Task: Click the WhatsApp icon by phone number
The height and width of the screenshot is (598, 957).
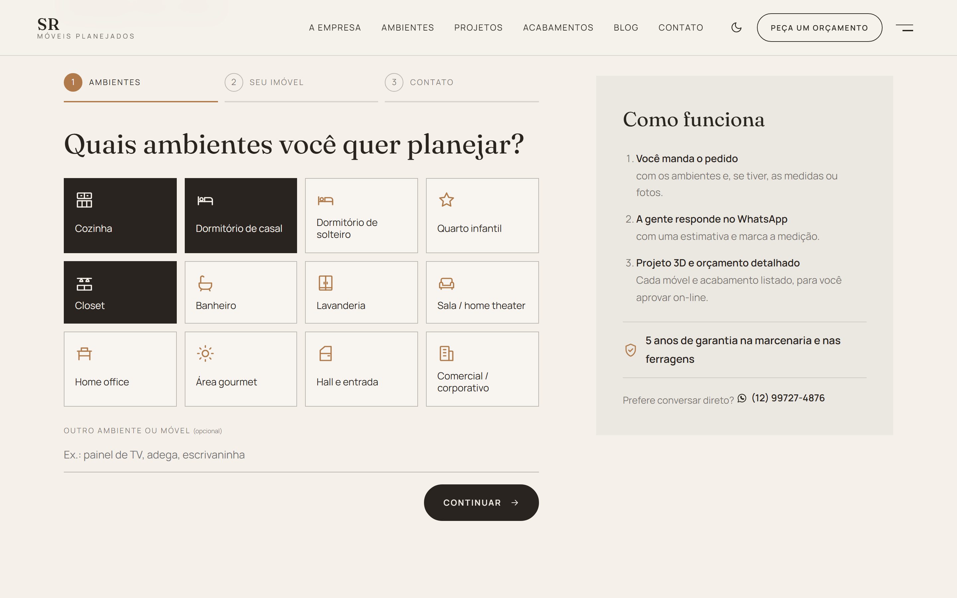Action: coord(742,398)
